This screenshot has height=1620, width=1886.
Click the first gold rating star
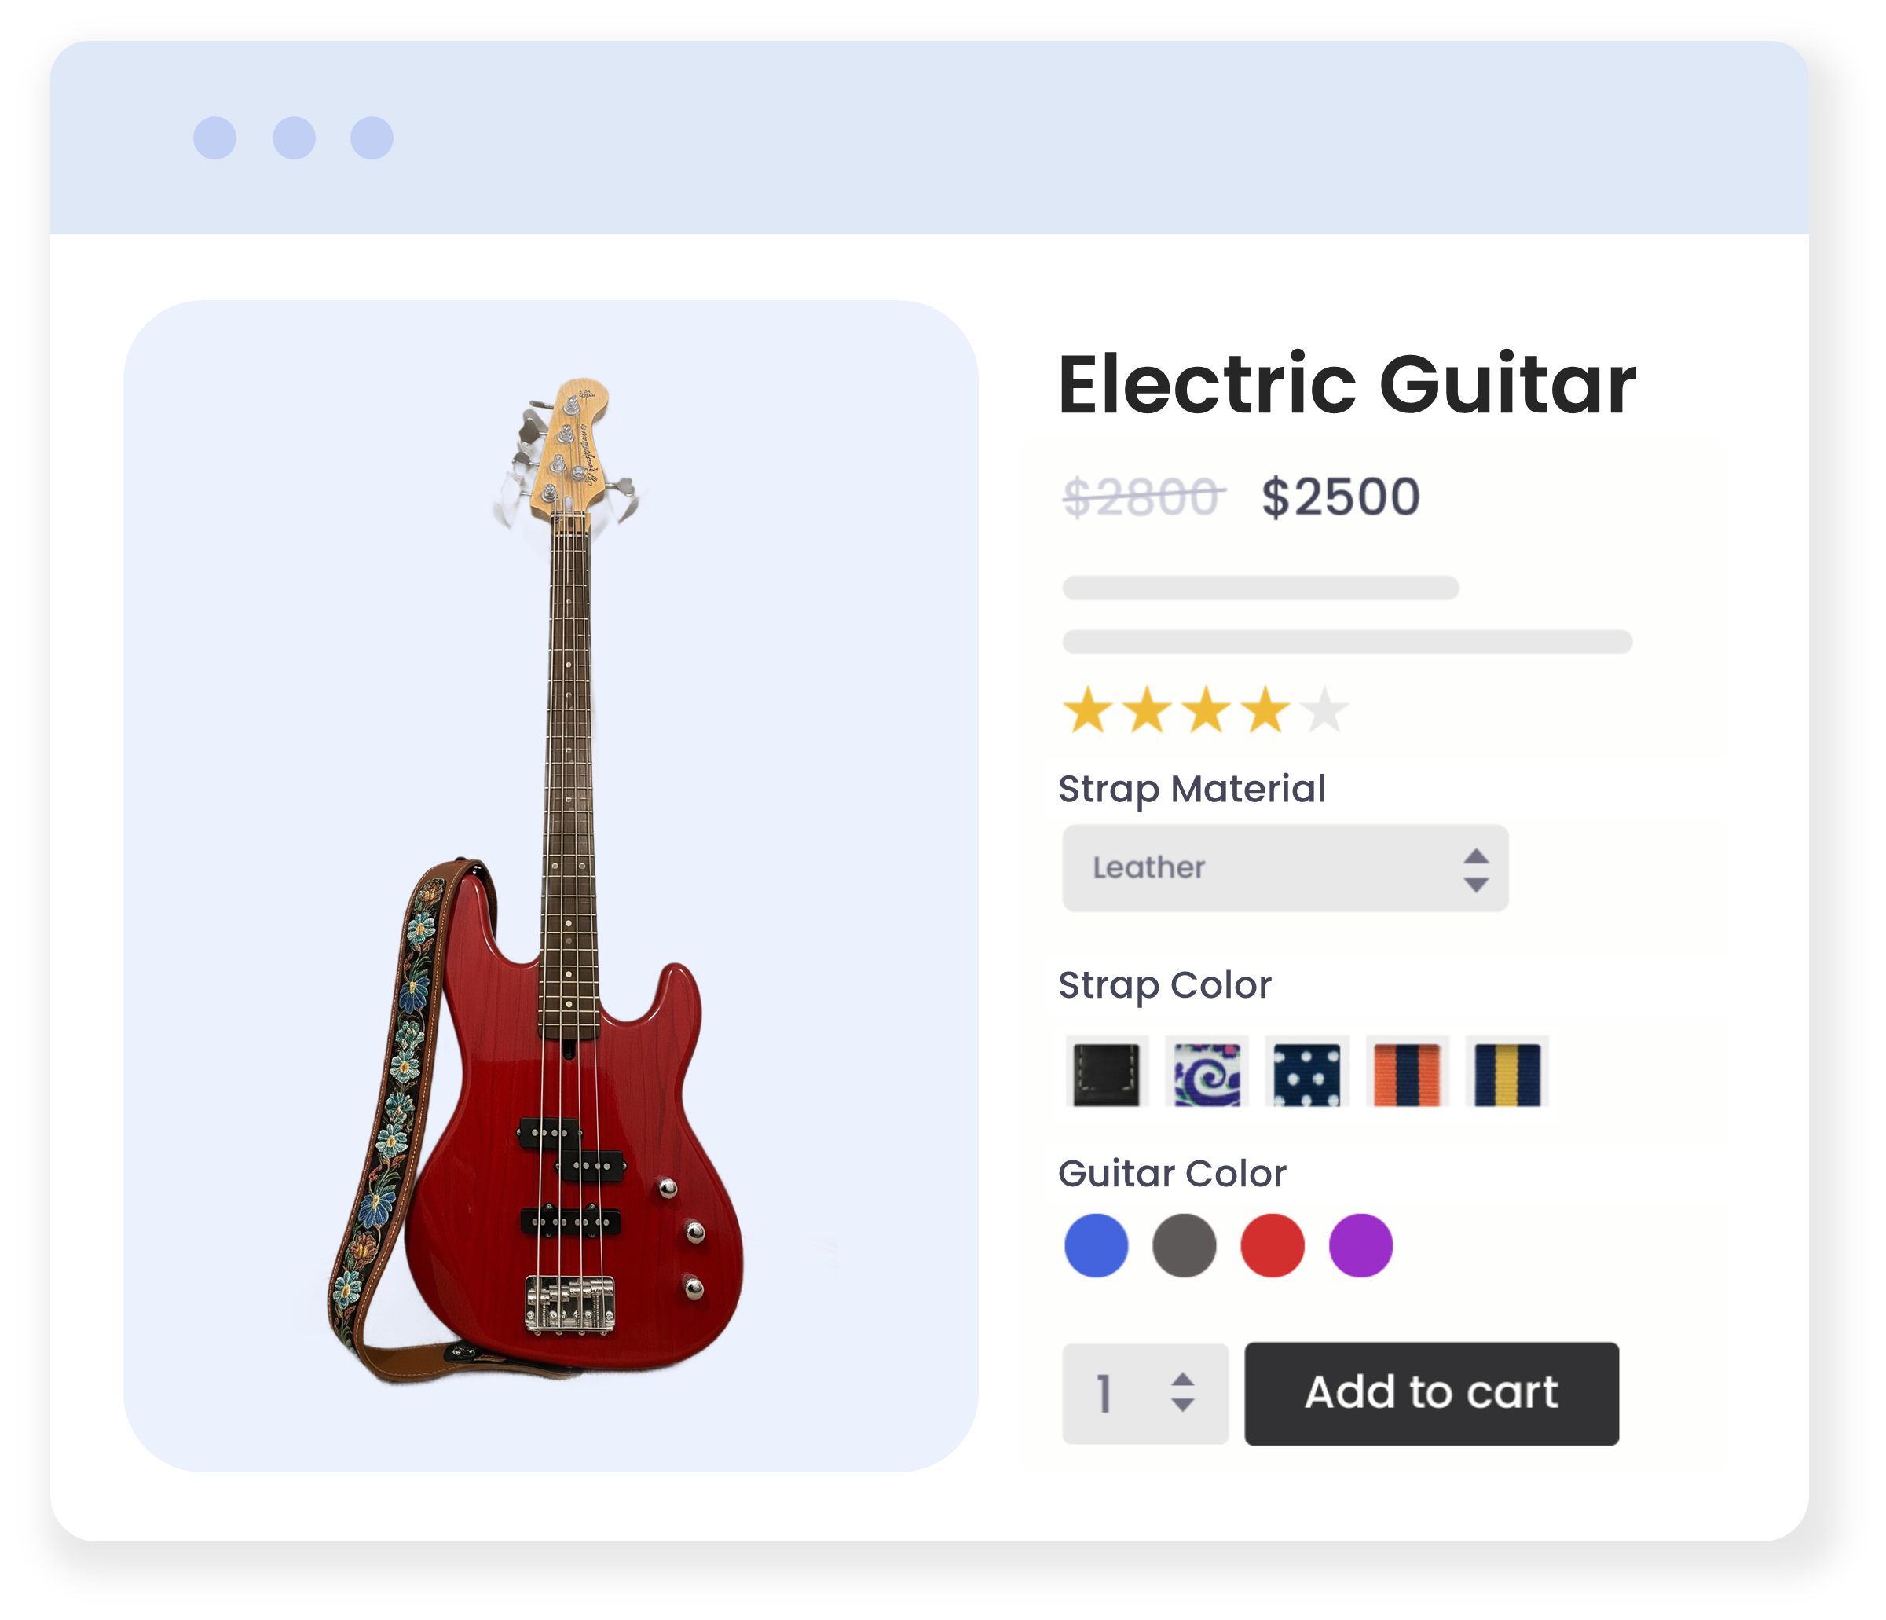(1089, 709)
